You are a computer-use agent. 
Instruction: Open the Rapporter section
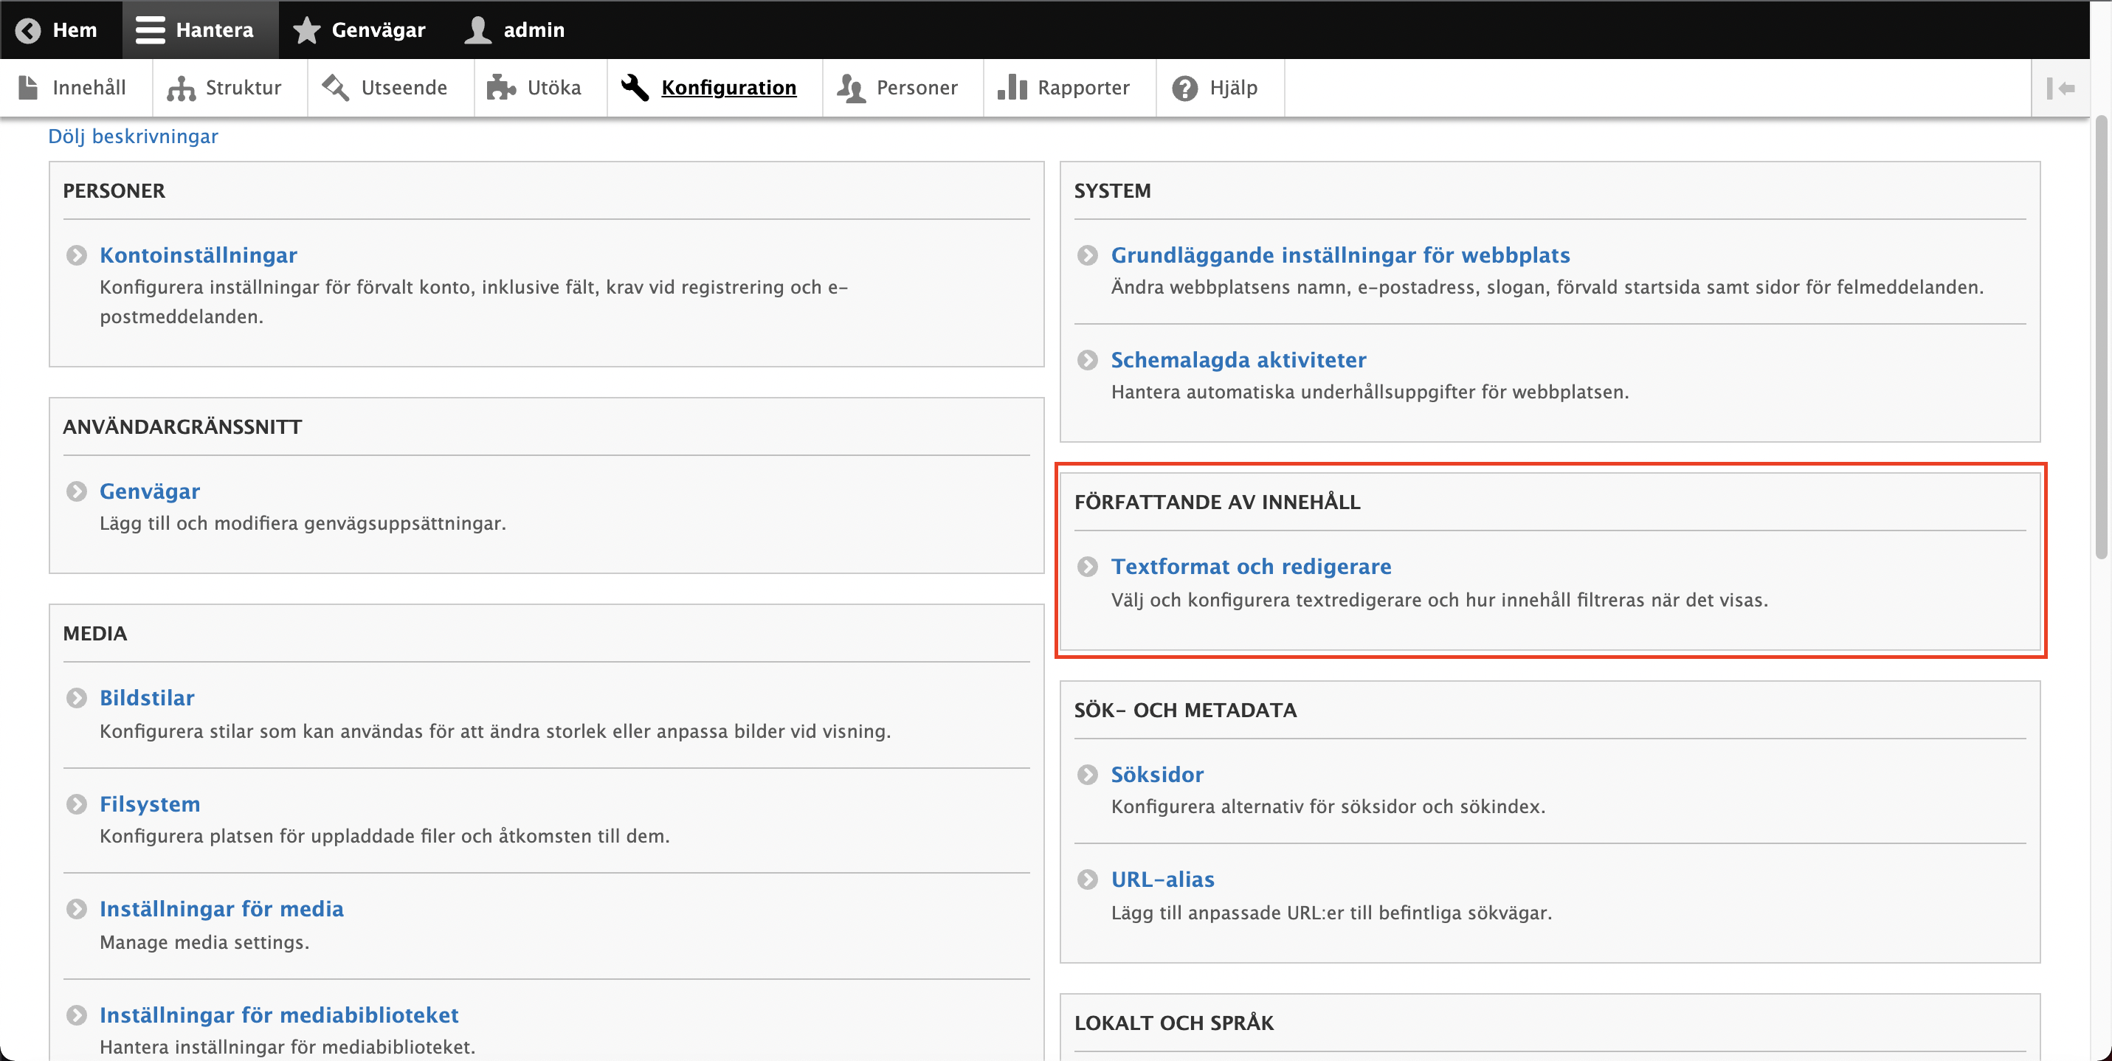pyautogui.click(x=1069, y=88)
